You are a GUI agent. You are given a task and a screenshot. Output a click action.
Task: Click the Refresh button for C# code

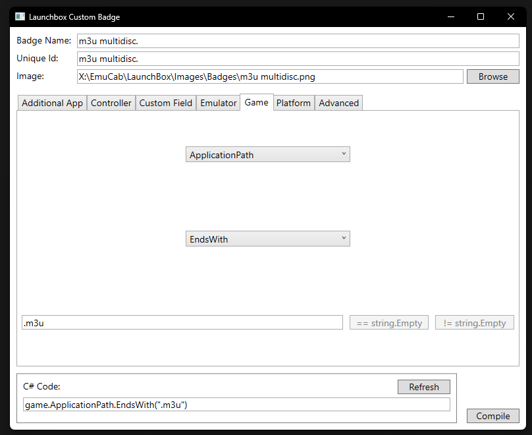(x=423, y=387)
